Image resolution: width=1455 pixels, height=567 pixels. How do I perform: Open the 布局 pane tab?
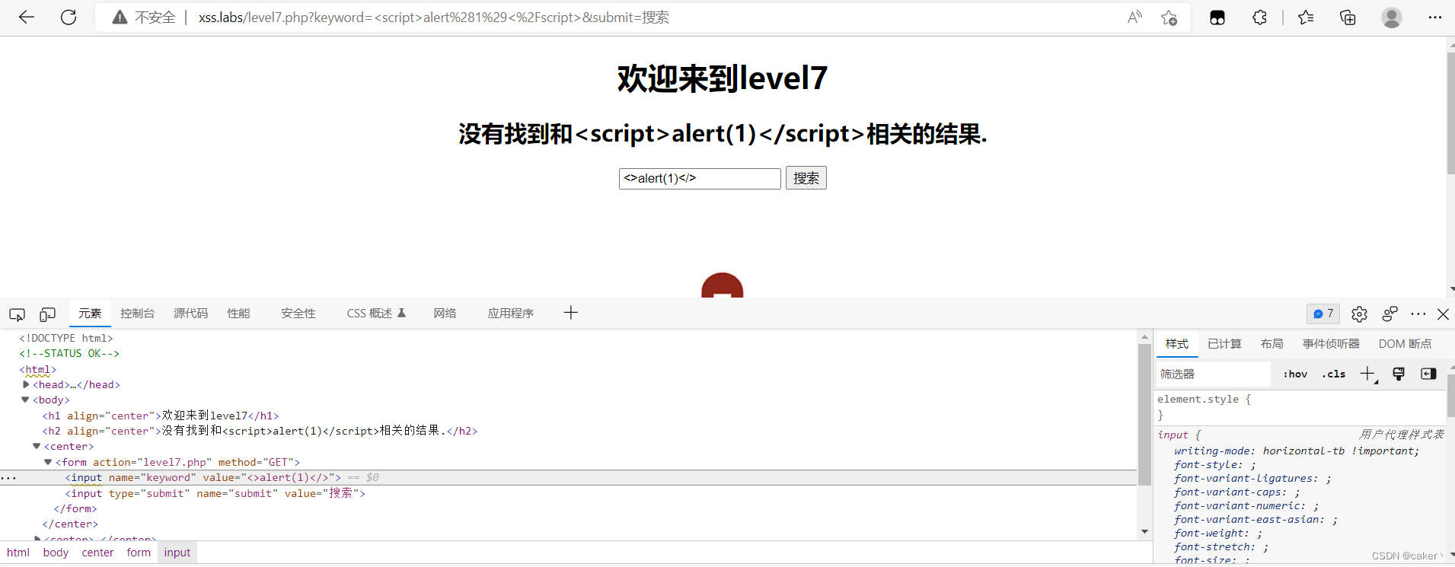click(1272, 344)
